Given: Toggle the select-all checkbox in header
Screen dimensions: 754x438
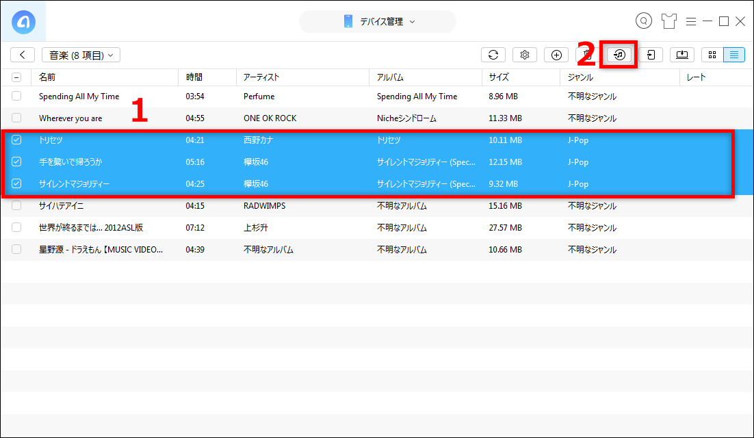Looking at the screenshot, I should [16, 77].
